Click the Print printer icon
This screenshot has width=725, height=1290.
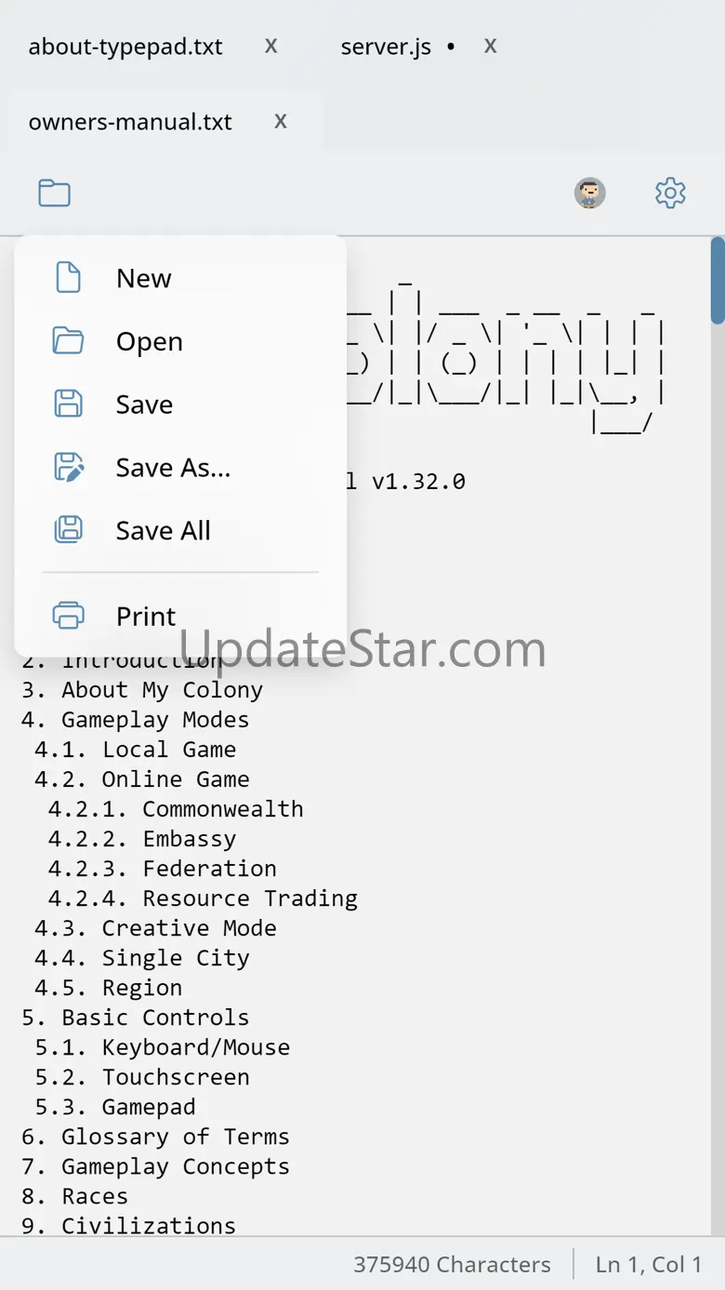pos(69,616)
